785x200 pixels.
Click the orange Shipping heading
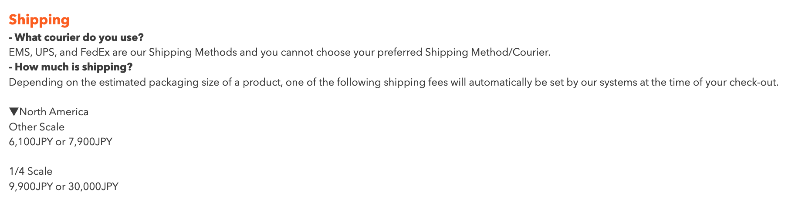click(39, 20)
